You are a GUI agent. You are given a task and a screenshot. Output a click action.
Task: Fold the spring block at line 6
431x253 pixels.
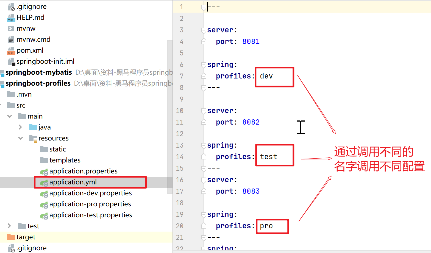(204, 65)
